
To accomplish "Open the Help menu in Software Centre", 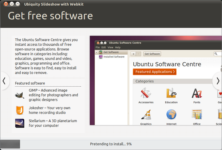I will click(118, 48).
